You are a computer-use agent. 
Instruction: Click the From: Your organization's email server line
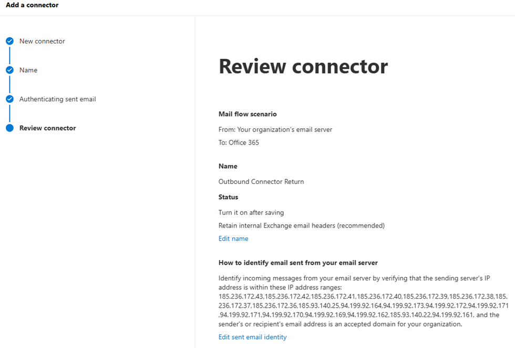(x=275, y=129)
